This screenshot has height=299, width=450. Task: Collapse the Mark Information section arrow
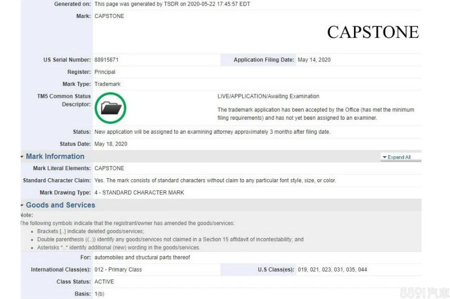pos(22,157)
